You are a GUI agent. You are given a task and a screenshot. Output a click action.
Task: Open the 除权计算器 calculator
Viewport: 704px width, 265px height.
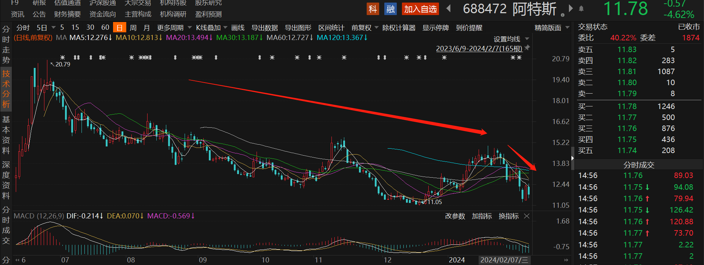(x=399, y=28)
